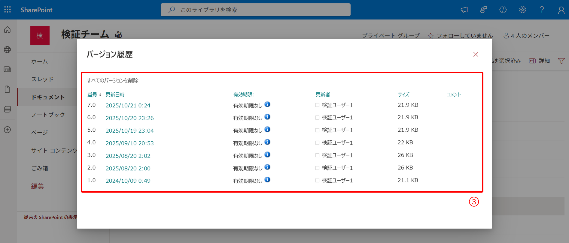Open the 詳細 details pane
This screenshot has width=569, height=243.
pos(540,61)
